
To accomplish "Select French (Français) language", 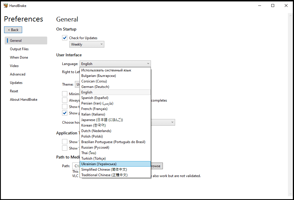I will pyautogui.click(x=115, y=109).
